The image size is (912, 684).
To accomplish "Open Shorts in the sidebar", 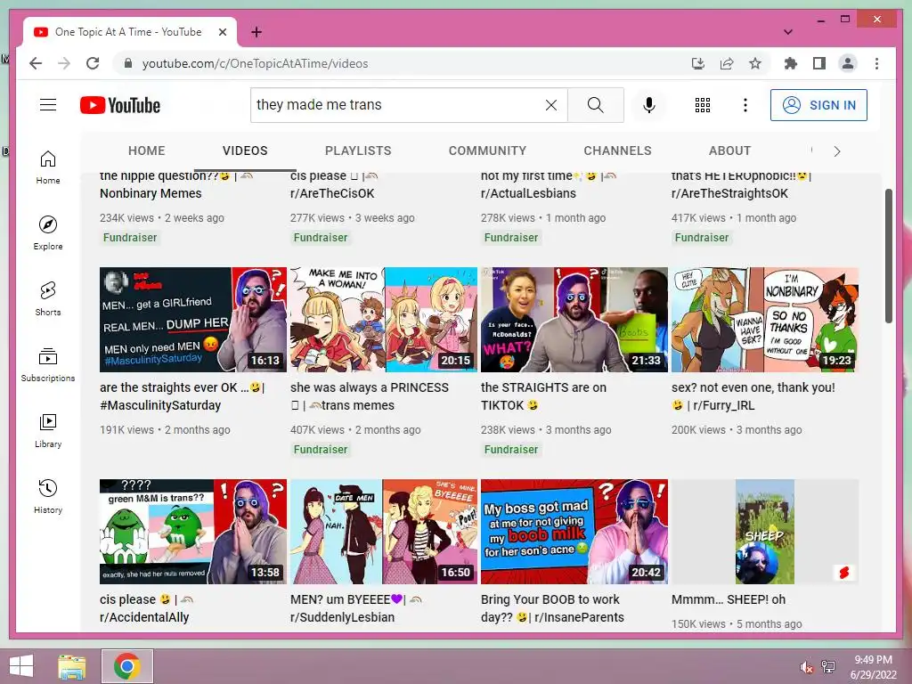I will tap(48, 299).
